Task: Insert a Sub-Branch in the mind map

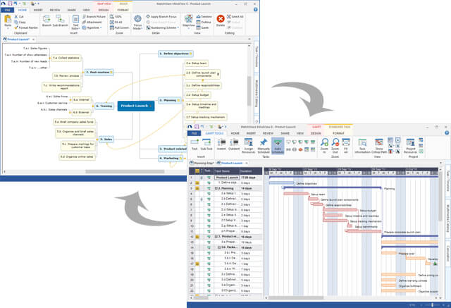Action: point(60,21)
